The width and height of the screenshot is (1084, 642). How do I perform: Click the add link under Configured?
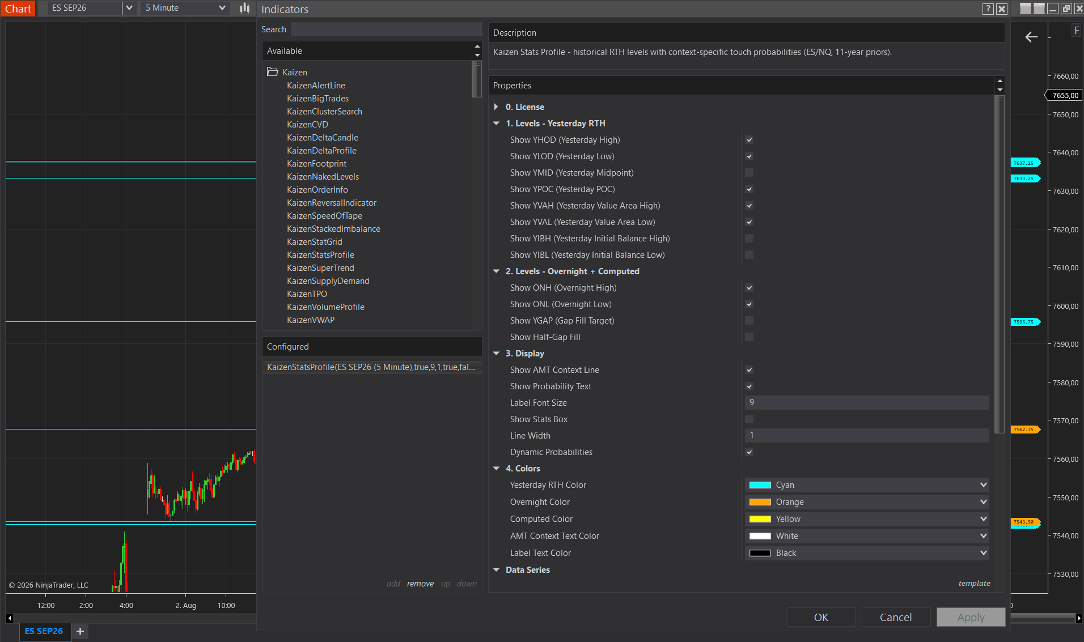point(393,584)
